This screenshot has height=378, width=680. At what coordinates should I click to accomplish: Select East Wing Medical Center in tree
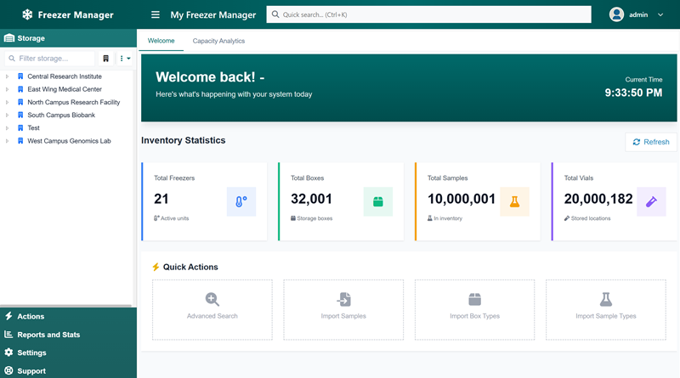click(x=65, y=89)
